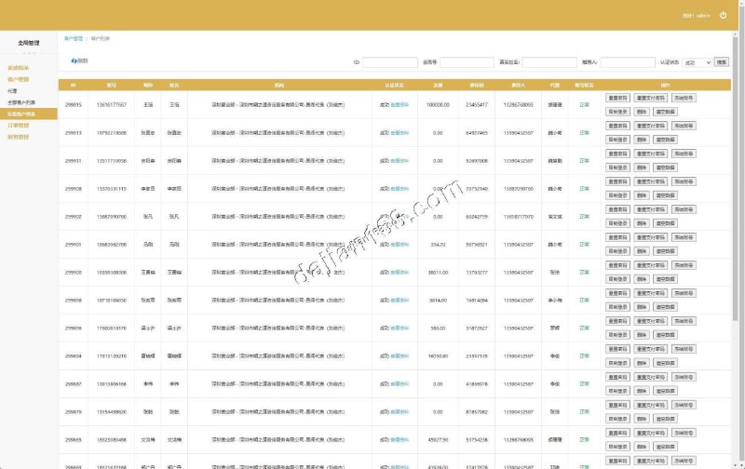Focus the 真实姓名 input field
The image size is (745, 469).
tap(549, 62)
